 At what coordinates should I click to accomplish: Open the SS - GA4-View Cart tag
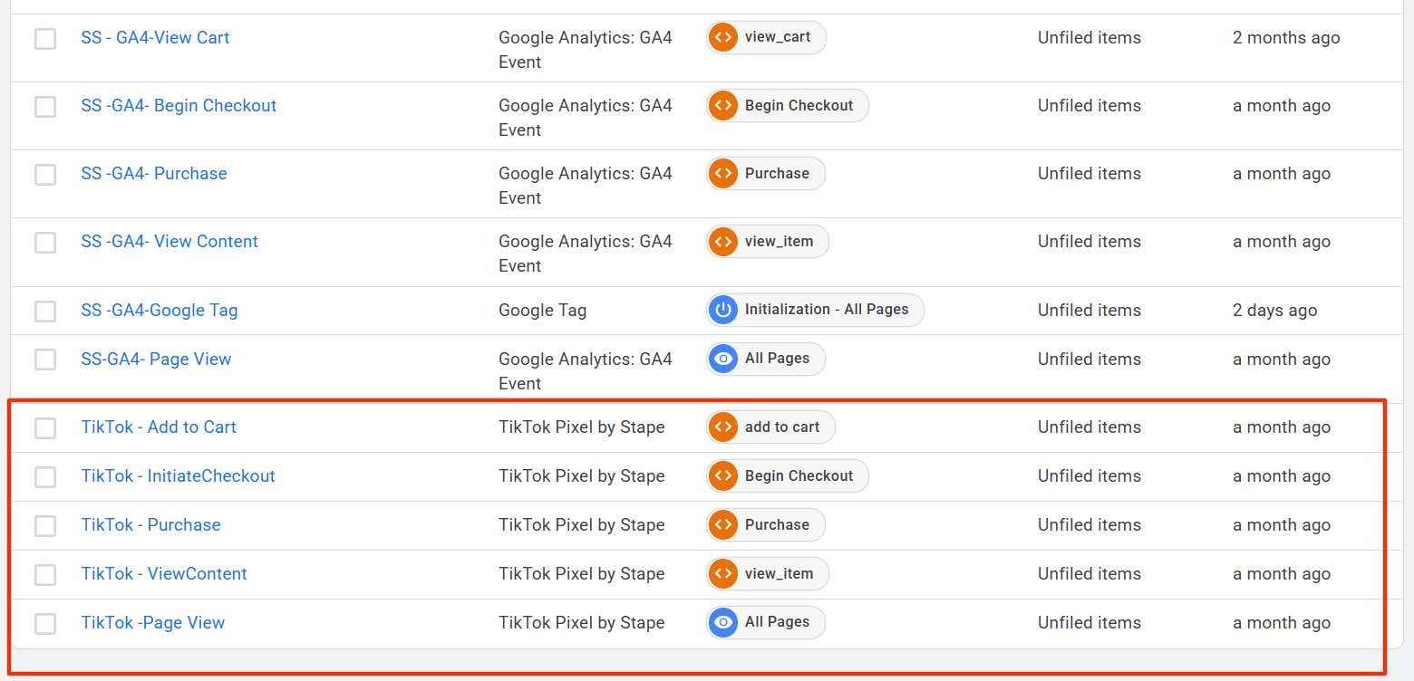point(155,38)
